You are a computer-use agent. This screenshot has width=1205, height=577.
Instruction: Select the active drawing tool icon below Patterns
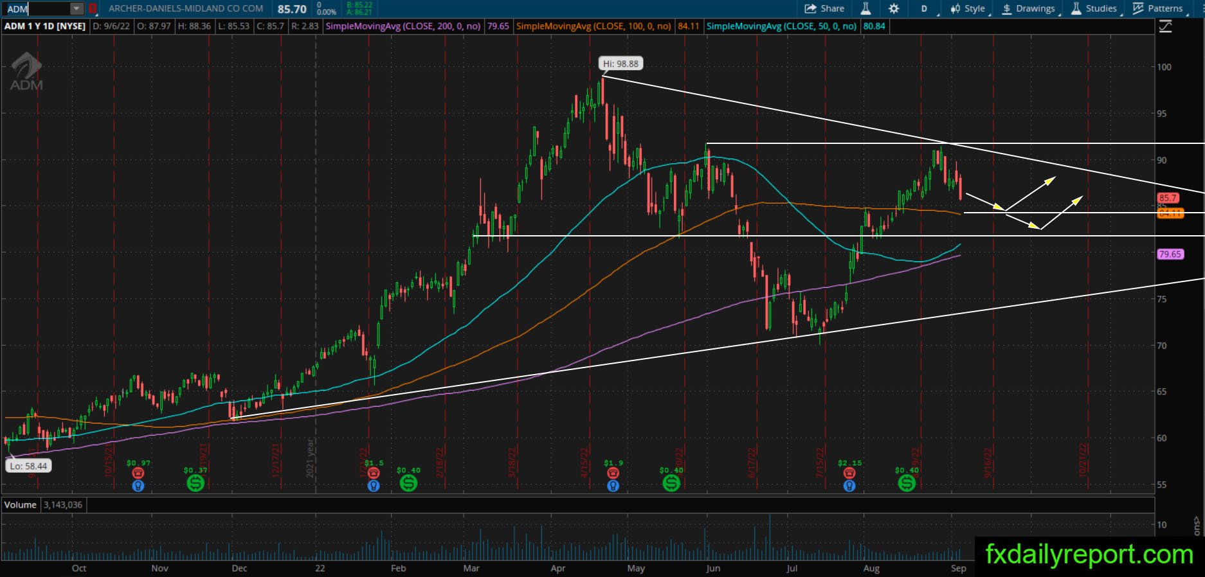click(x=1165, y=26)
